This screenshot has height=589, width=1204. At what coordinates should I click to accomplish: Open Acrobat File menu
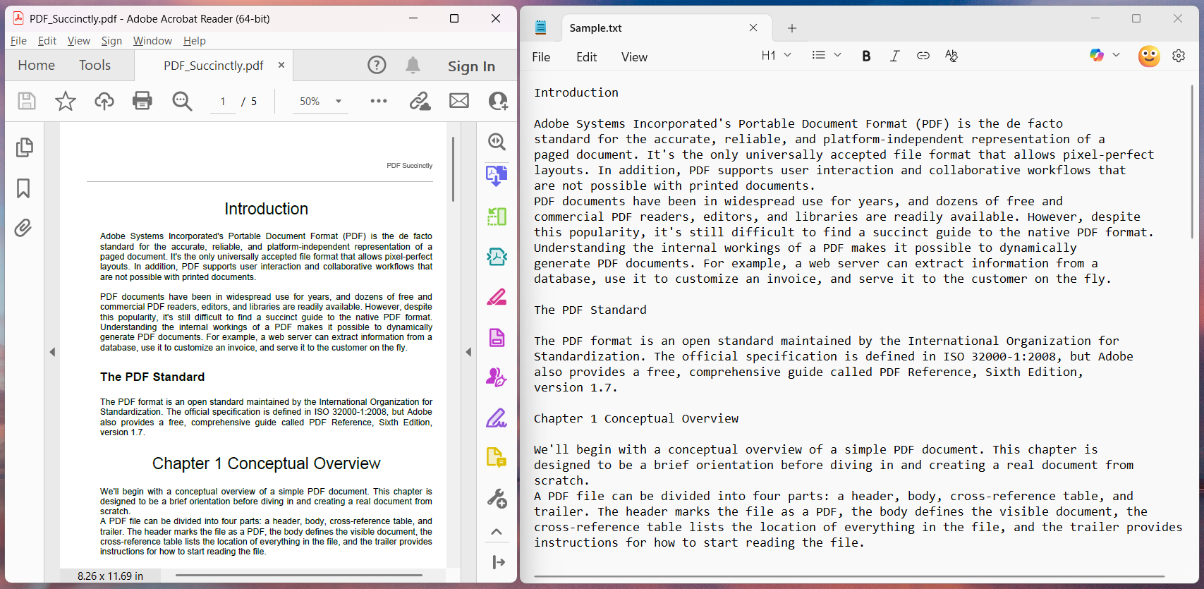(18, 41)
